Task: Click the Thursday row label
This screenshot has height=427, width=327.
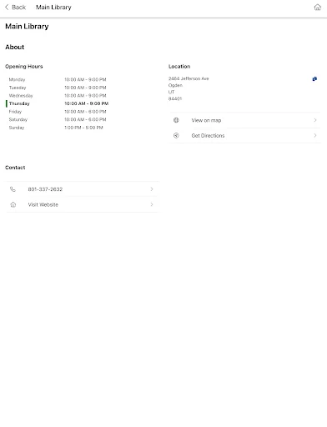Action: [19, 103]
